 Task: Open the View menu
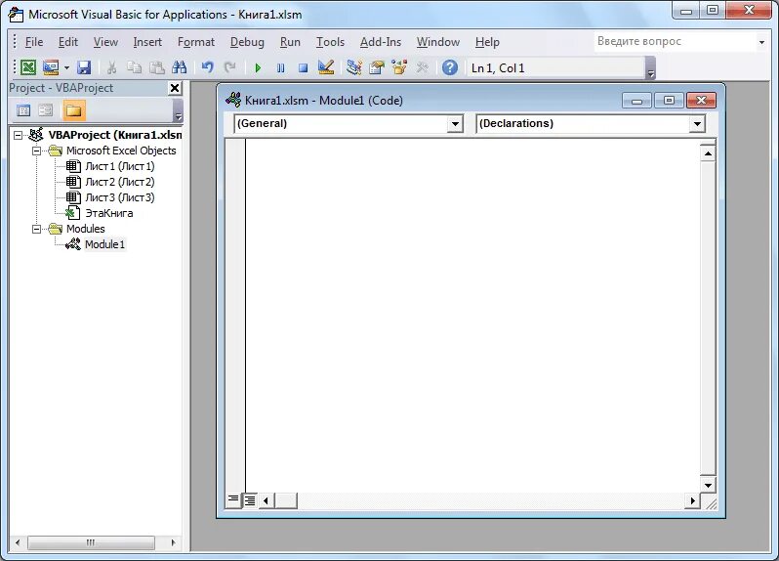point(105,42)
